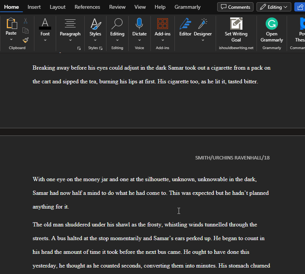Select the Format Painter brush icon
The image size is (305, 274).
point(26,40)
